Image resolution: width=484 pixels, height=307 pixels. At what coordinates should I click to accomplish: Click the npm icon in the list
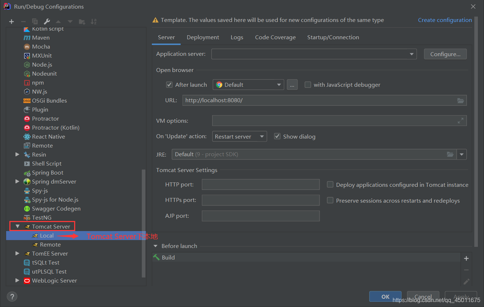click(27, 82)
